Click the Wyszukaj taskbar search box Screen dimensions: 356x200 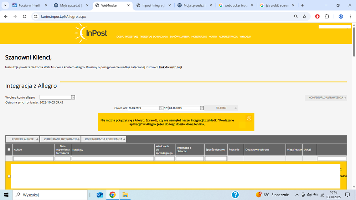[x=50, y=195]
